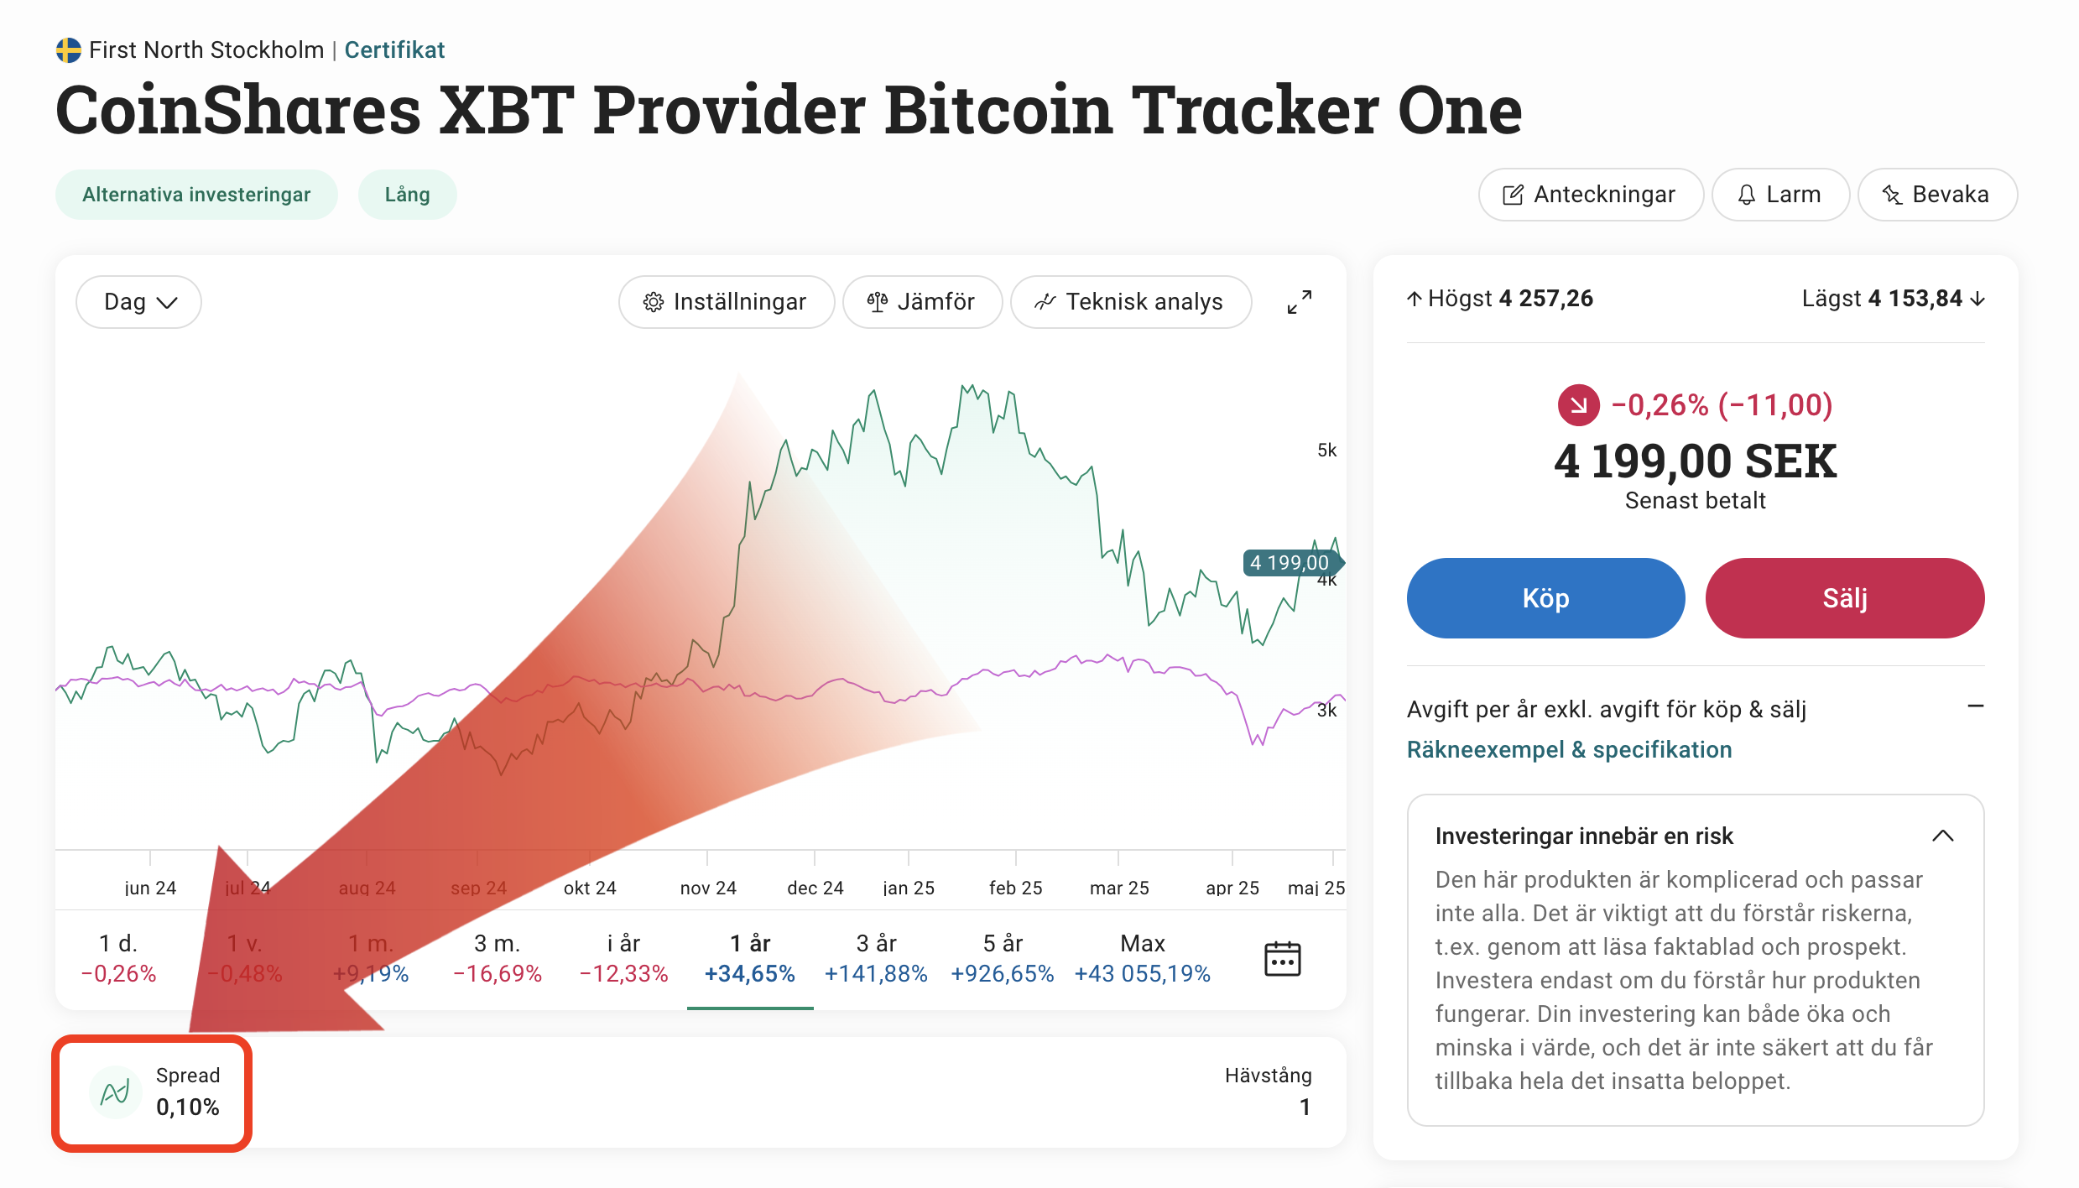Open Teknisk analys view
The width and height of the screenshot is (2079, 1188).
(x=1130, y=302)
